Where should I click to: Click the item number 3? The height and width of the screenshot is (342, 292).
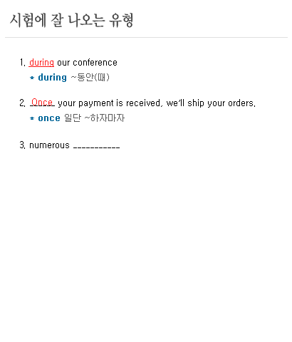pos(23,145)
